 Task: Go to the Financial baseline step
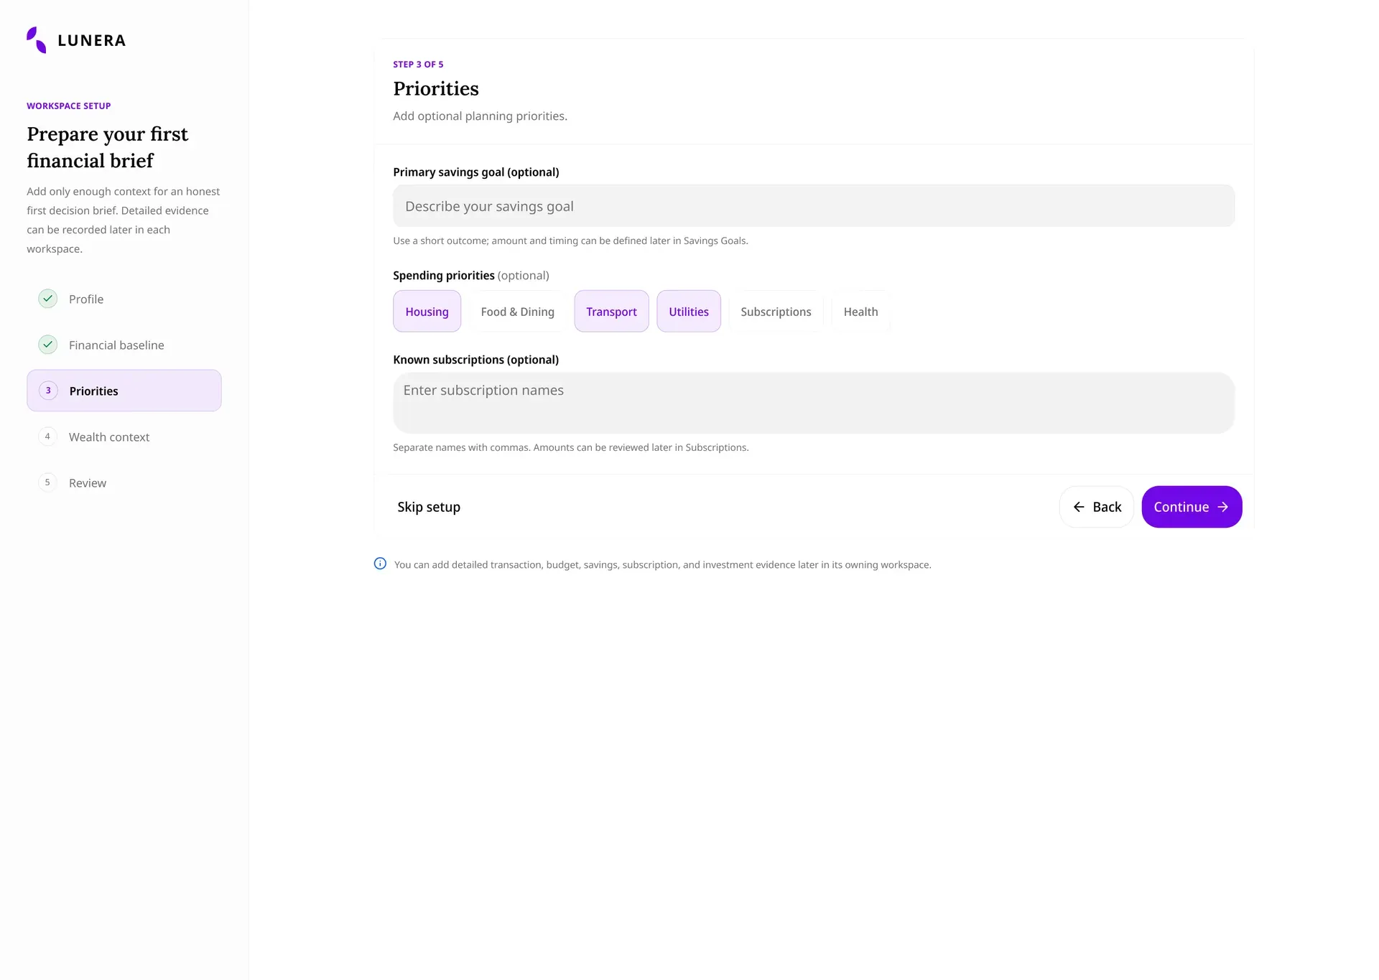point(124,345)
